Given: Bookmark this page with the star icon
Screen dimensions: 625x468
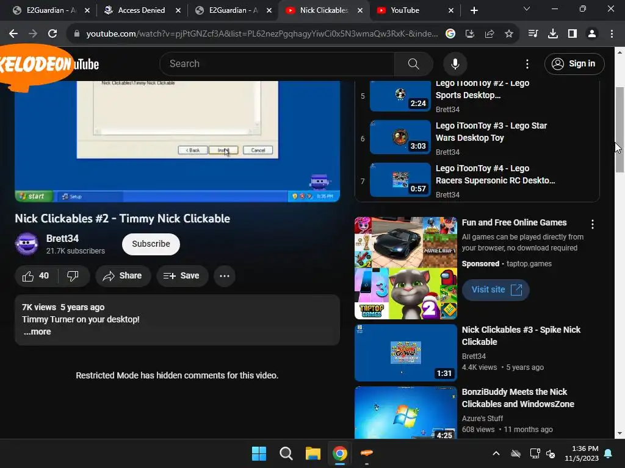Looking at the screenshot, I should [509, 34].
